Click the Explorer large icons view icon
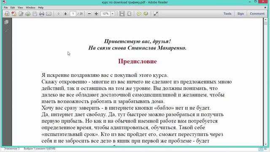 click(x=265, y=149)
